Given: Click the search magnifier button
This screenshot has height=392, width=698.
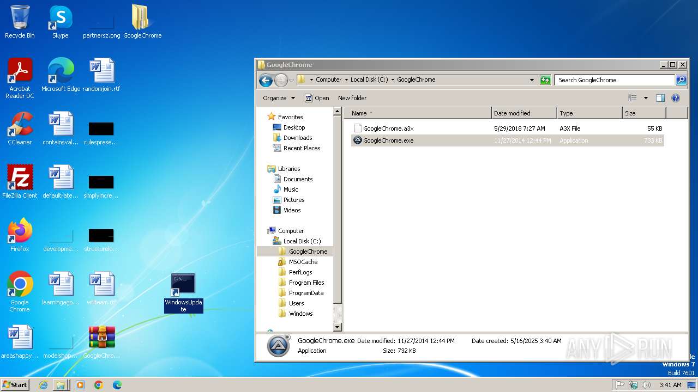Looking at the screenshot, I should 681,80.
